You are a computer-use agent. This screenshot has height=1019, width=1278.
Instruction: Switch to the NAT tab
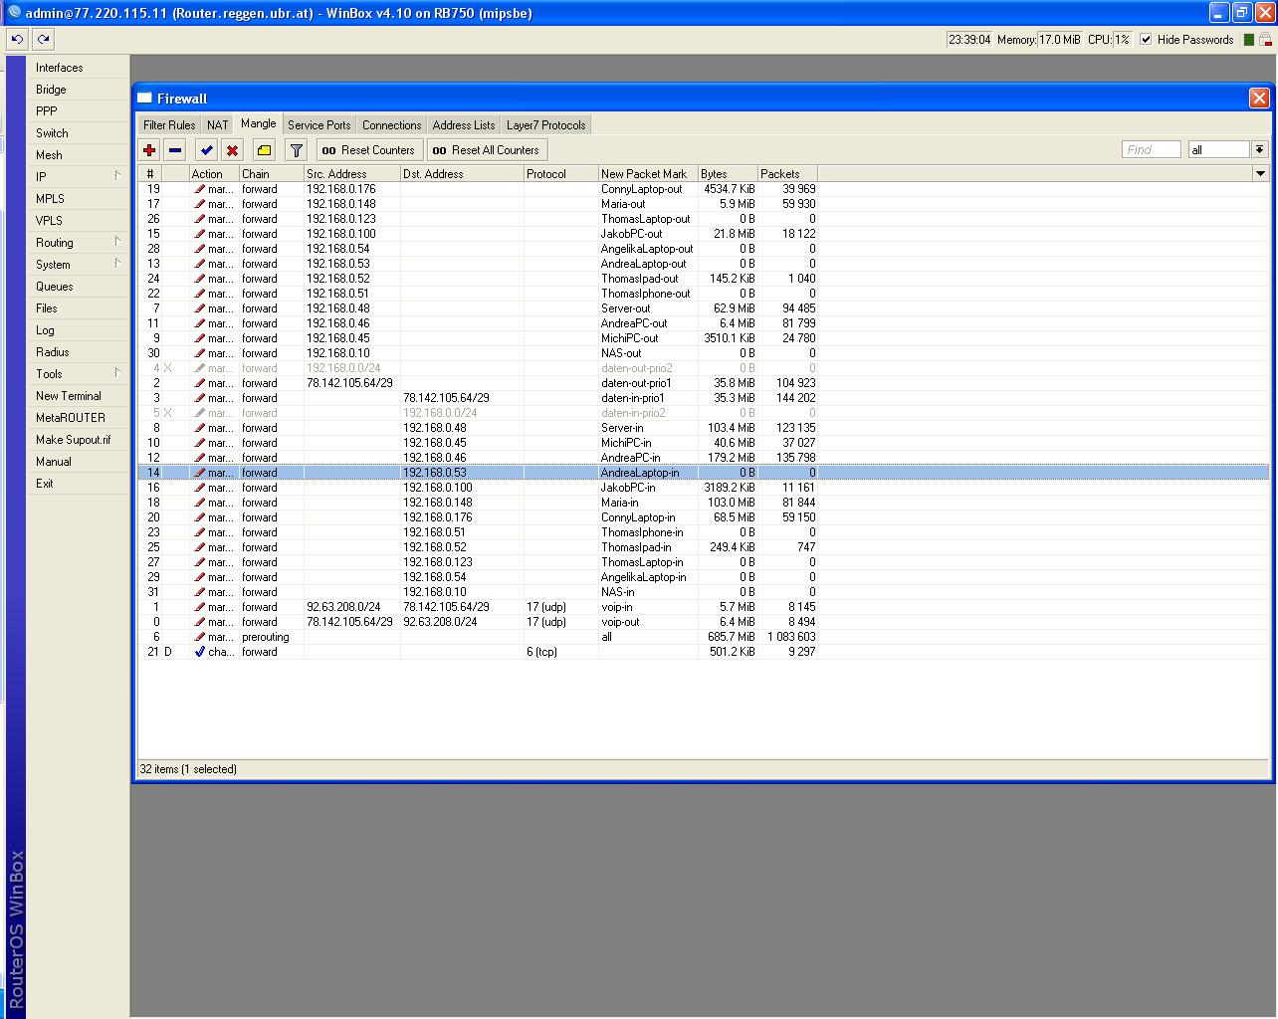[x=218, y=125]
